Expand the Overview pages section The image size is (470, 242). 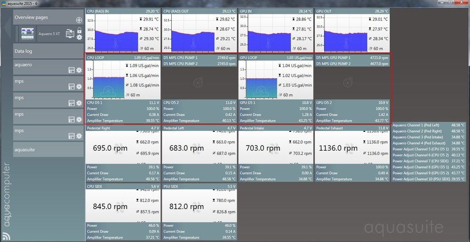48,17
